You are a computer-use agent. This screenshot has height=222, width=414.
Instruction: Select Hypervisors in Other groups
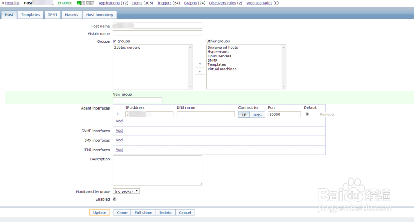(218, 52)
